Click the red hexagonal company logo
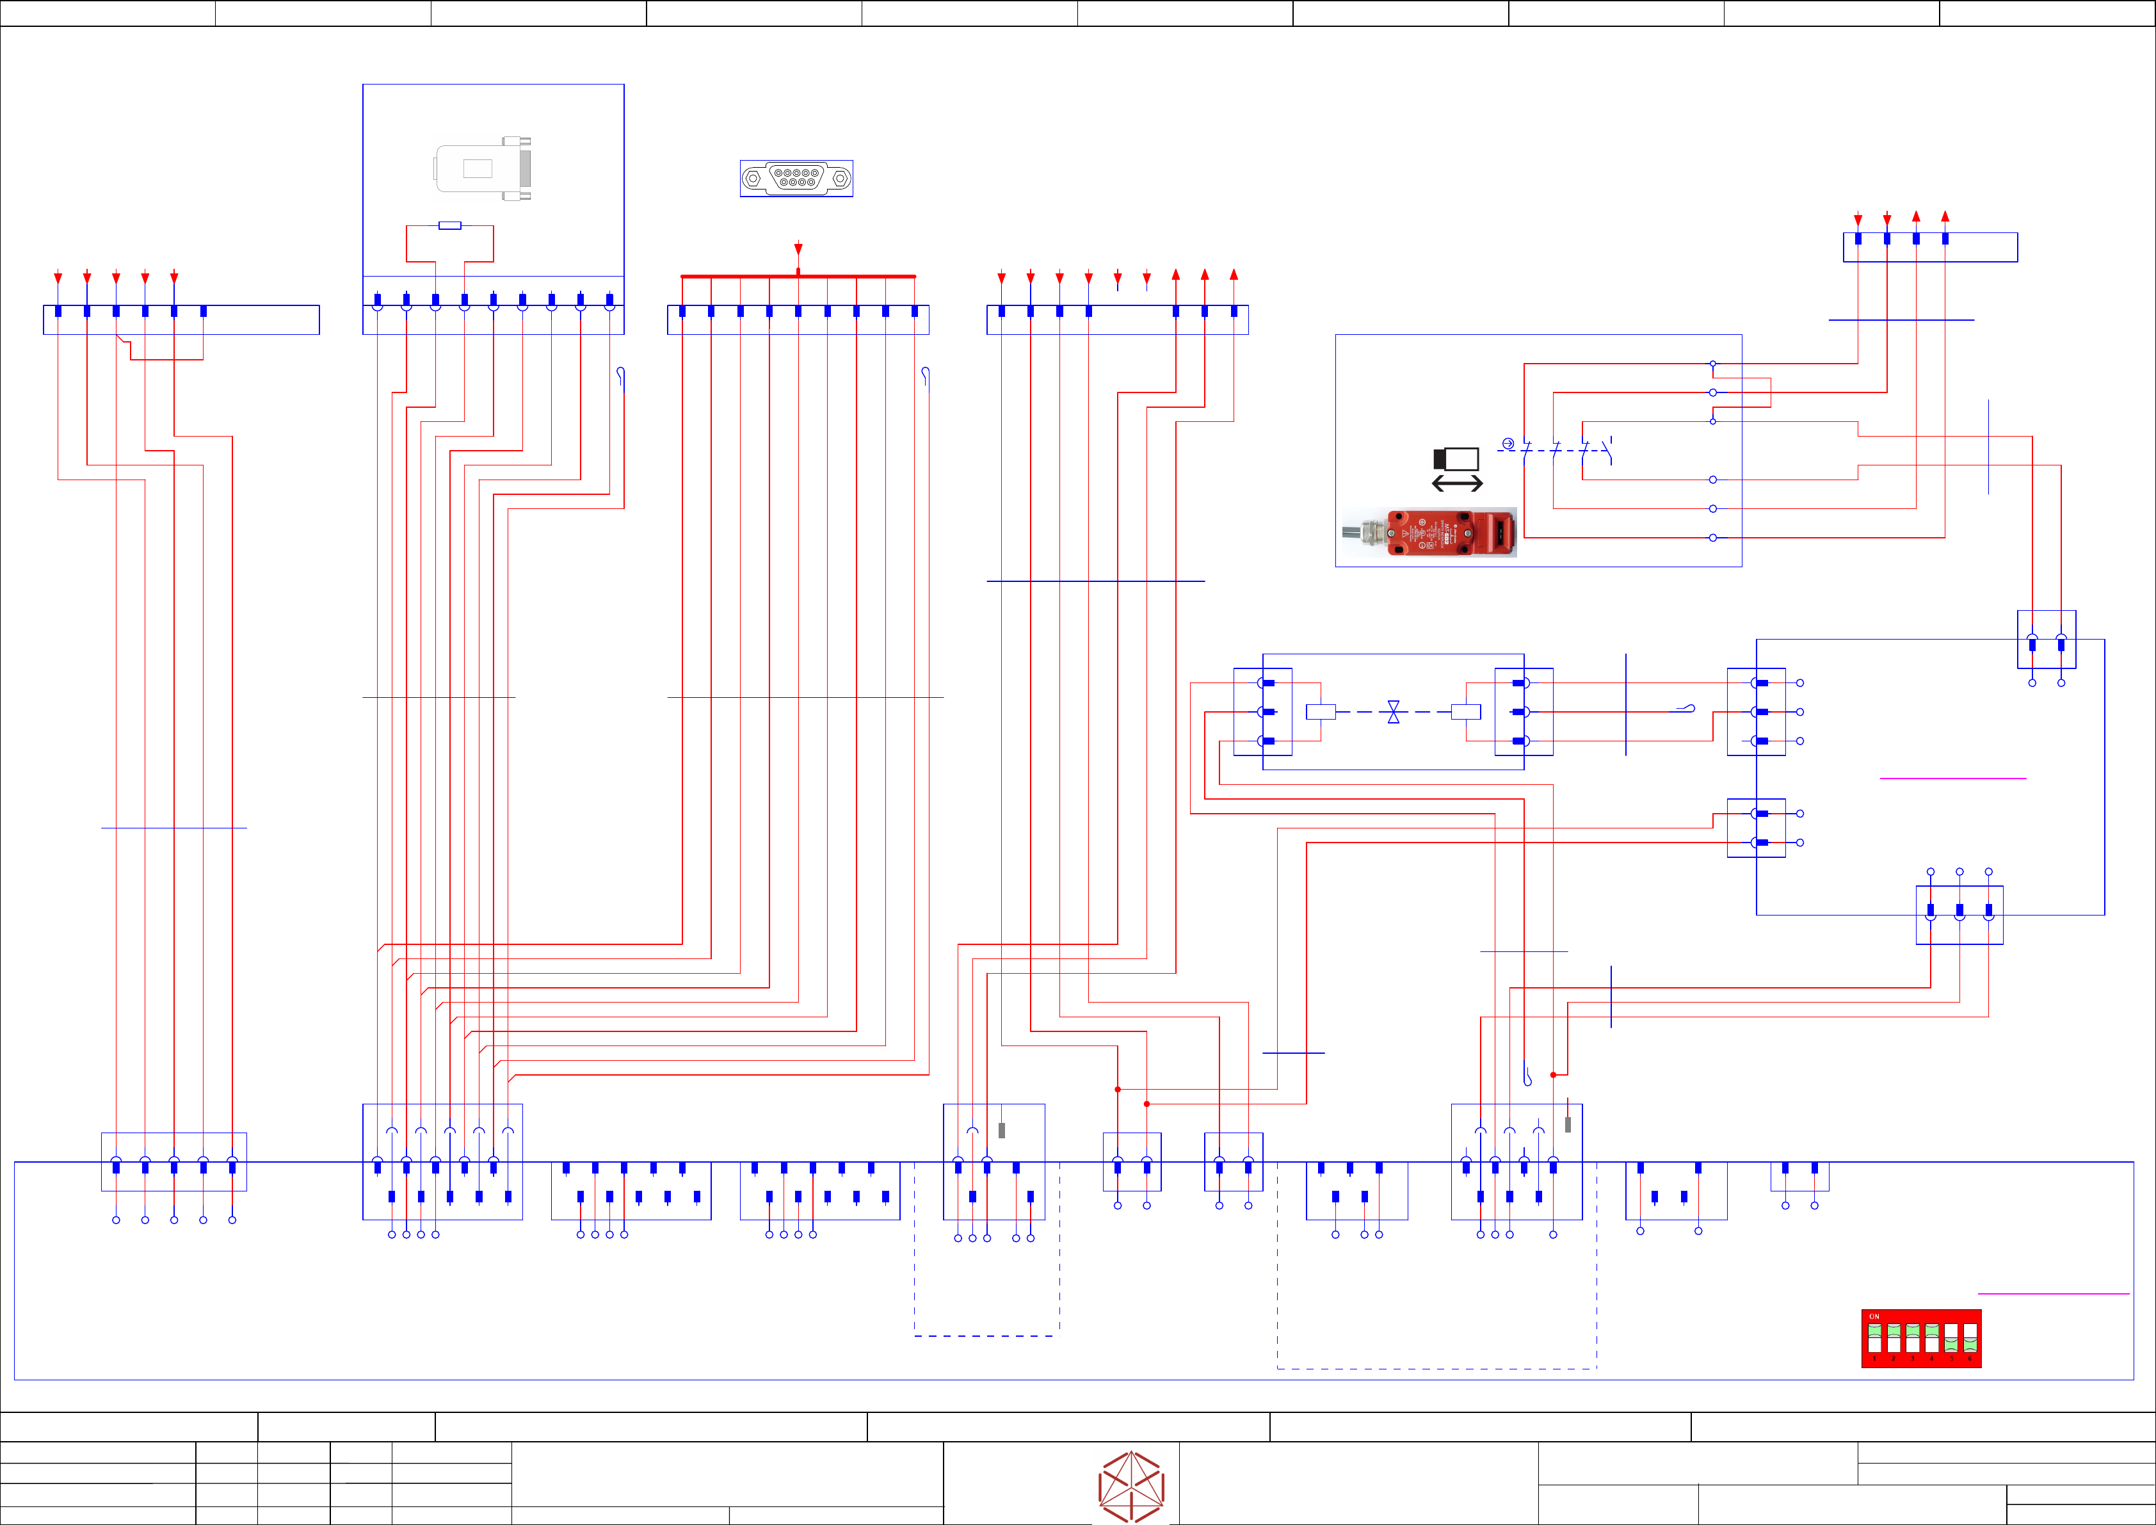This screenshot has height=1525, width=2156. click(1132, 1487)
